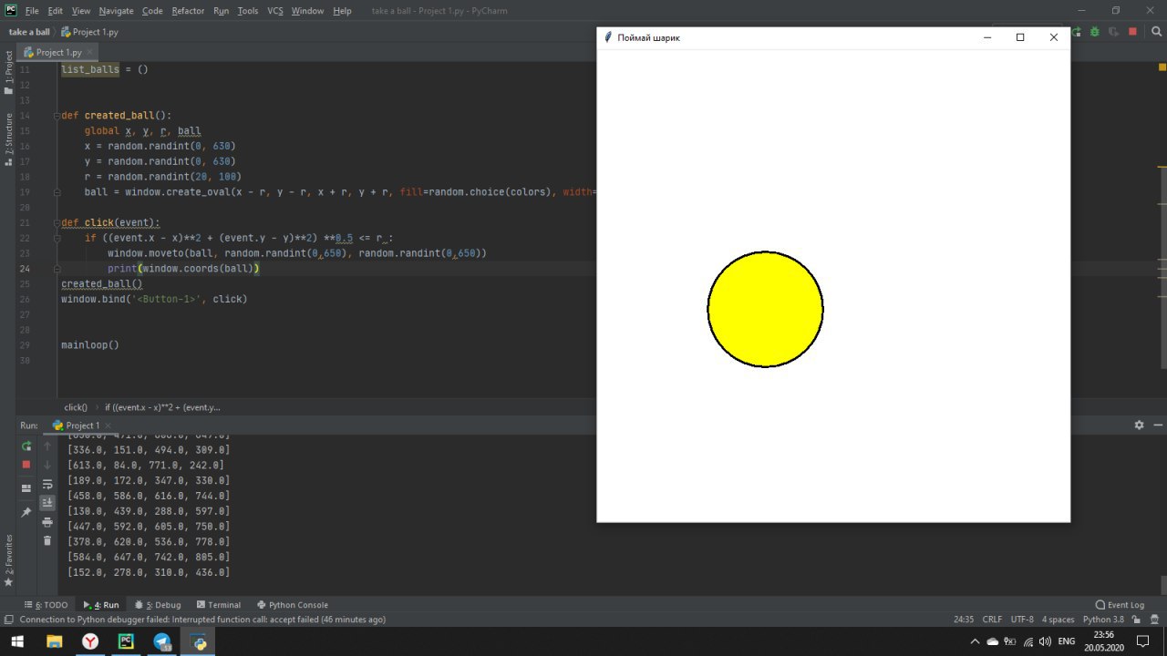This screenshot has width=1167, height=656.
Task: Click the yellow ball in the game window
Action: coord(765,310)
